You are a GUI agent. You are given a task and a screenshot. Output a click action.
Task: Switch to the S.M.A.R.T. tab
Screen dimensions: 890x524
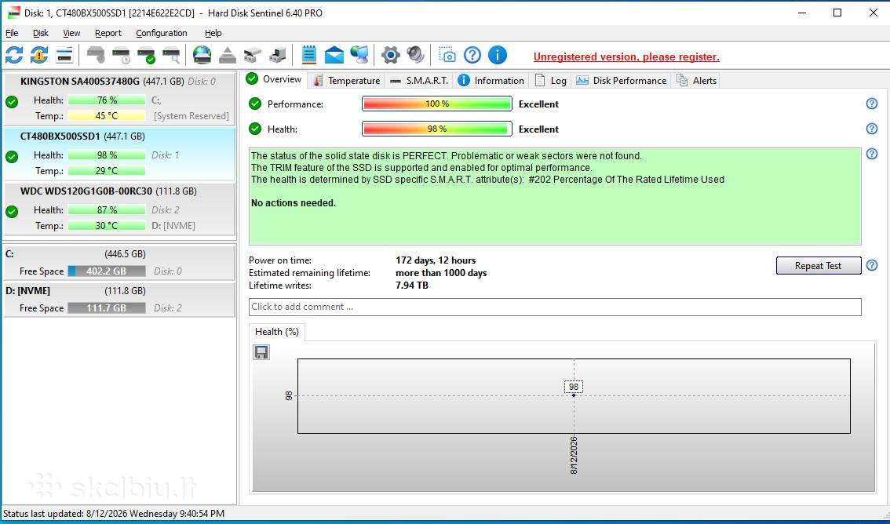coord(419,81)
